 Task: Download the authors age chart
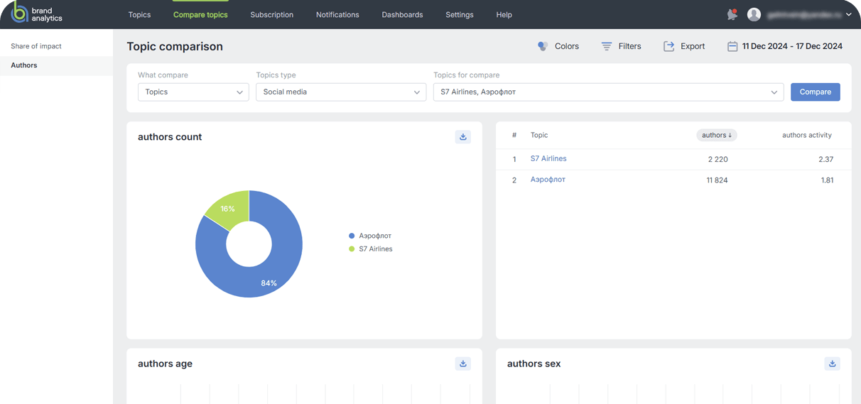(x=463, y=364)
